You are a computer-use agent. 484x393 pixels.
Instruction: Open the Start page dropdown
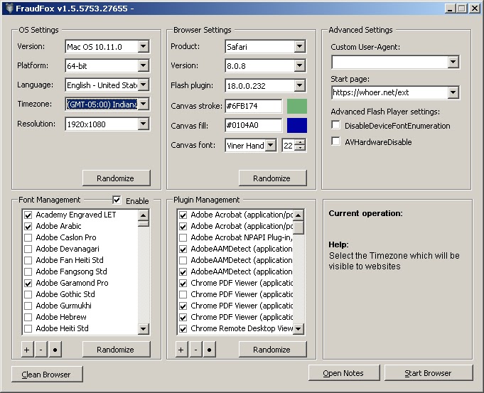coord(453,92)
